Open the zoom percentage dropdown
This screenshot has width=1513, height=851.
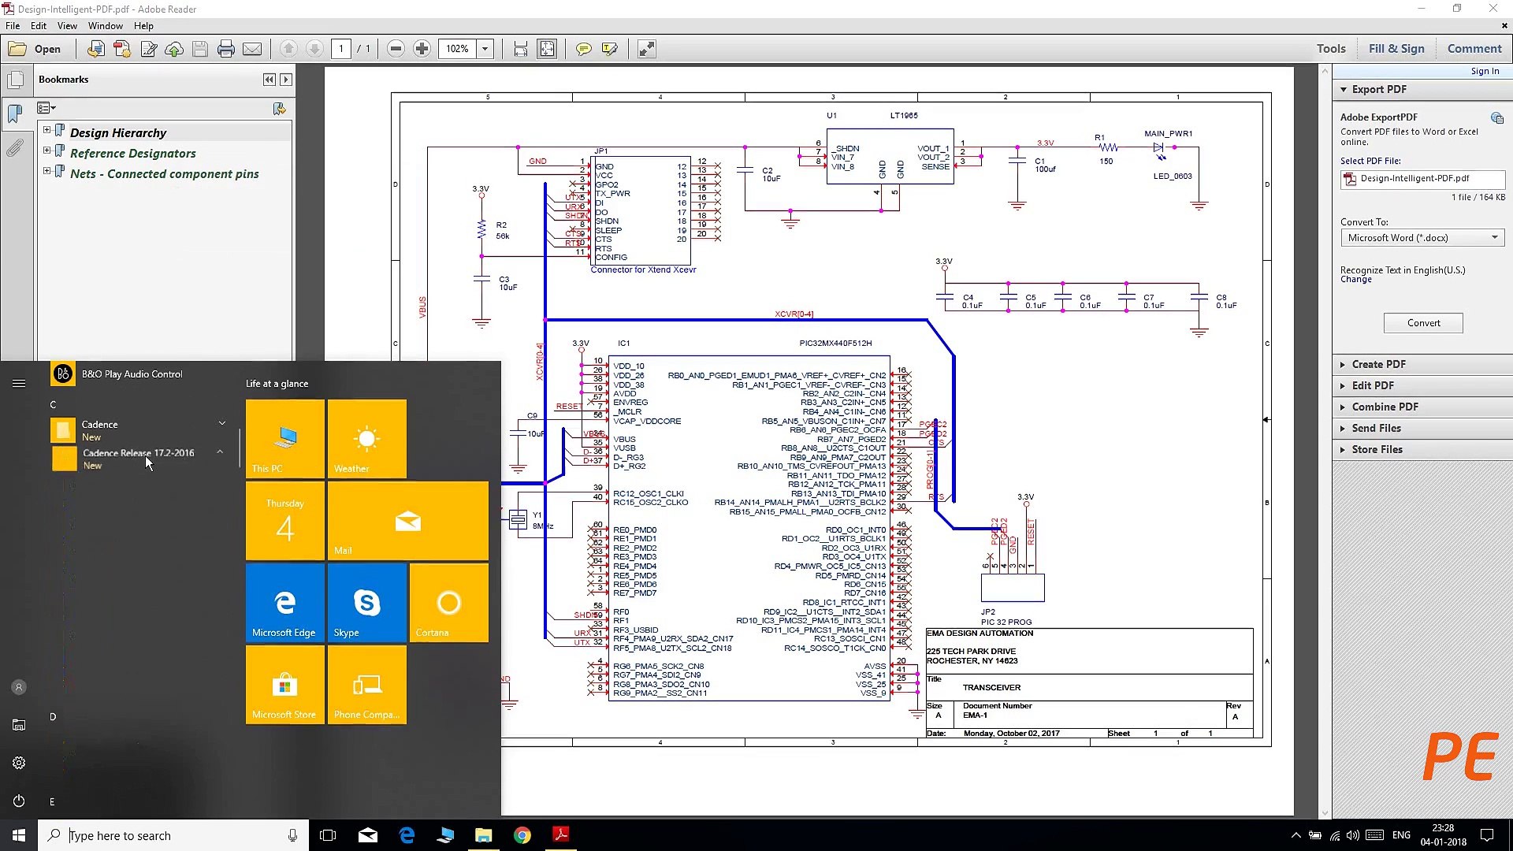click(485, 48)
